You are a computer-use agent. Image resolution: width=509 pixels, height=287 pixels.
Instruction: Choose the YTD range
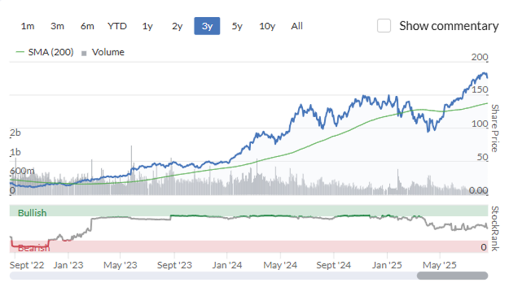pos(117,26)
